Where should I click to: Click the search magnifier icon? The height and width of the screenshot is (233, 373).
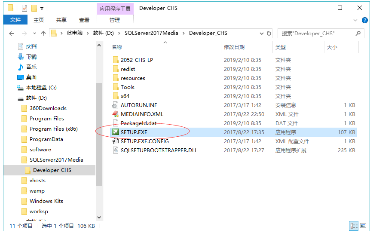pyautogui.click(x=358, y=34)
